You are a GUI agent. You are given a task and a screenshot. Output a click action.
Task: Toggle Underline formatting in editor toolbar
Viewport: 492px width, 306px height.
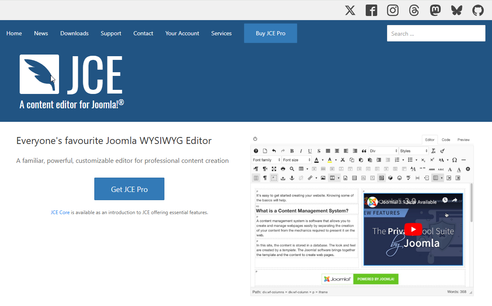[x=310, y=151]
